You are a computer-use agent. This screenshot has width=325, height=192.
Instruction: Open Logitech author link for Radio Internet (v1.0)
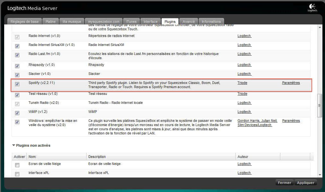click(x=244, y=36)
